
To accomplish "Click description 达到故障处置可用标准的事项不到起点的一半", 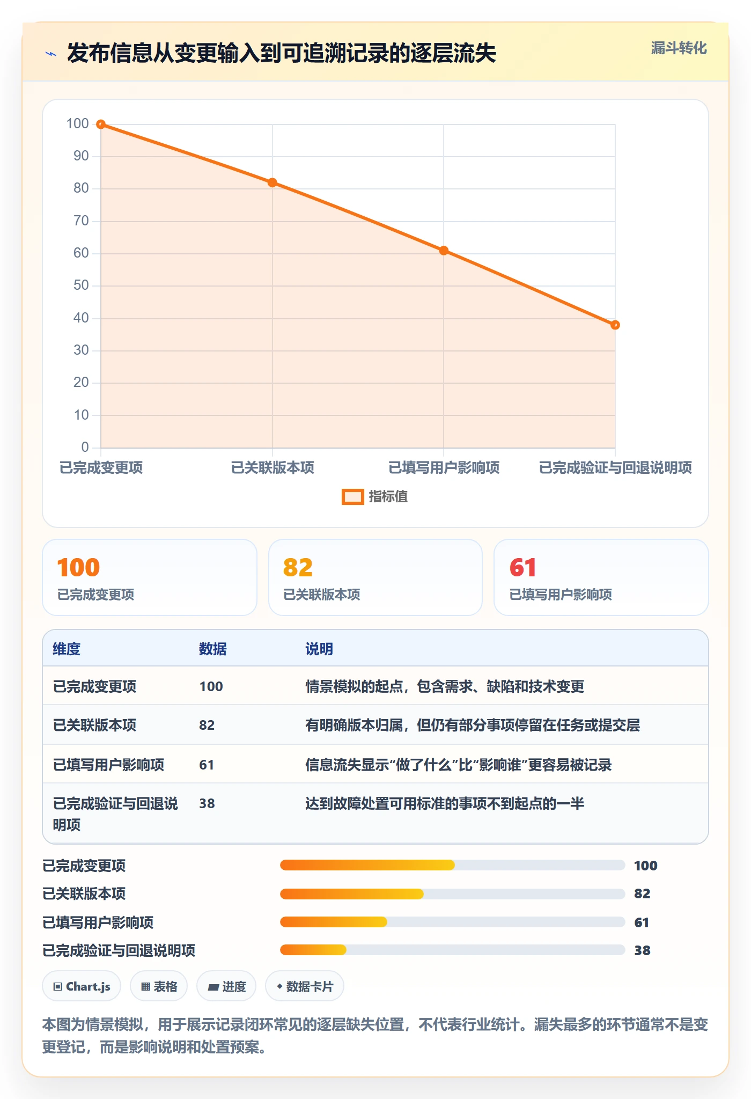I will (445, 804).
